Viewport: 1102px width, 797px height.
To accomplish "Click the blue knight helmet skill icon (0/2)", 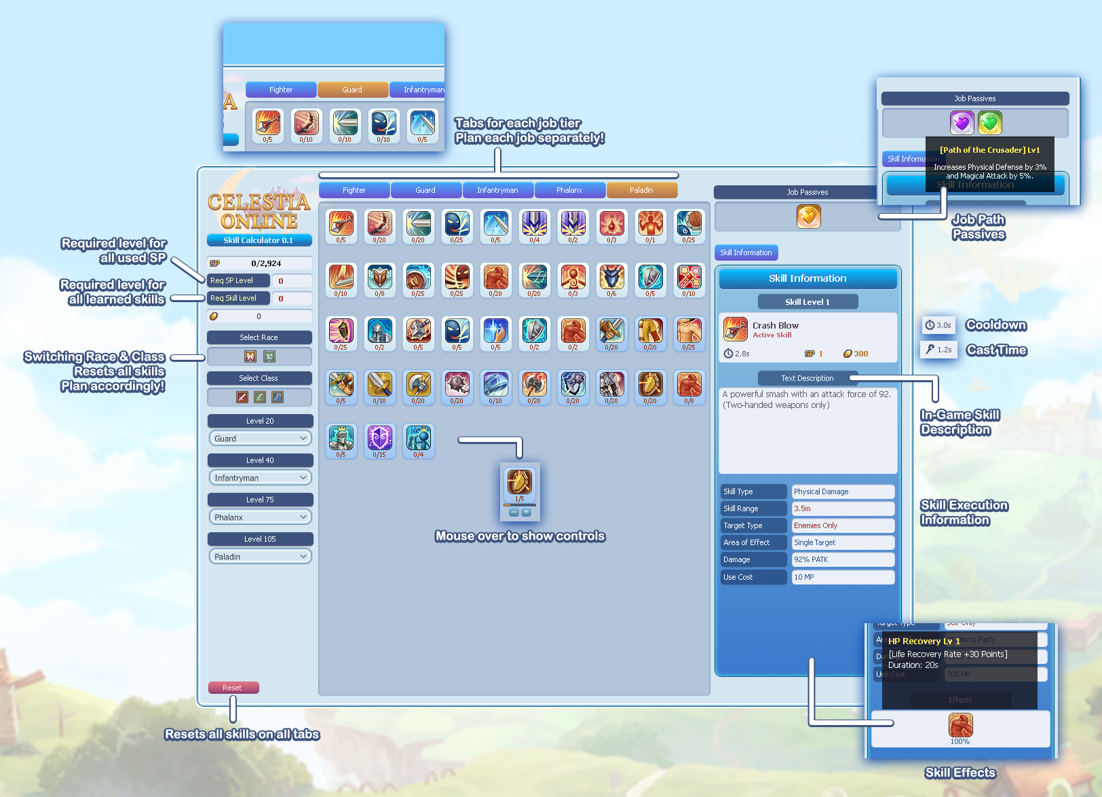I will (x=379, y=330).
